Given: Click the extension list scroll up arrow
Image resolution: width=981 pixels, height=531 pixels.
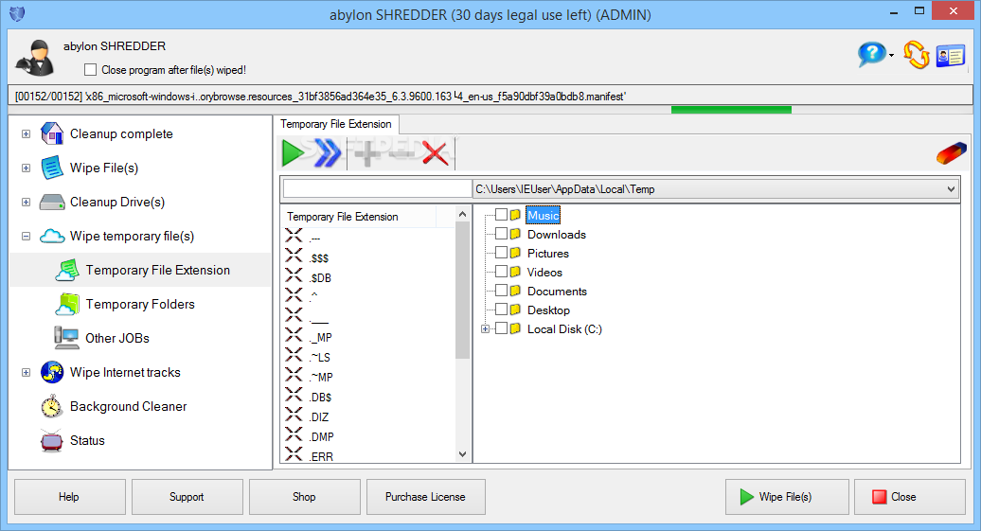Looking at the screenshot, I should pos(462,214).
